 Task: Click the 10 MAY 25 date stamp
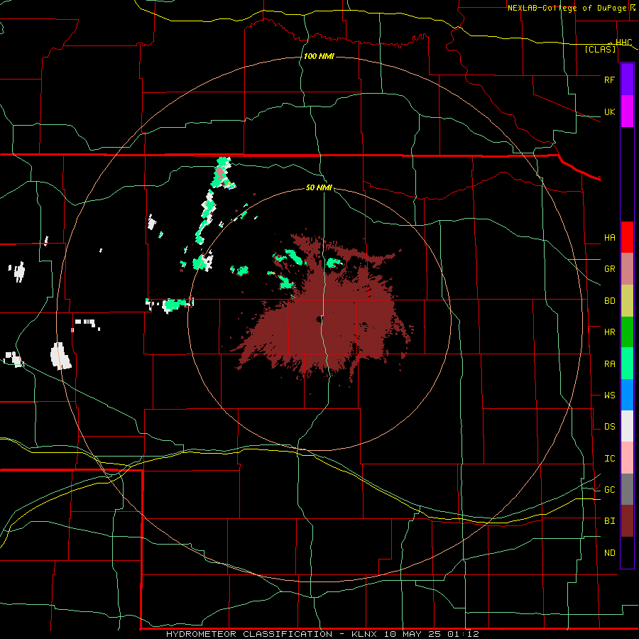tap(412, 634)
